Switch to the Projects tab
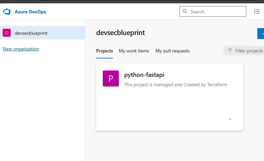The width and height of the screenshot is (264, 161). [x=104, y=51]
